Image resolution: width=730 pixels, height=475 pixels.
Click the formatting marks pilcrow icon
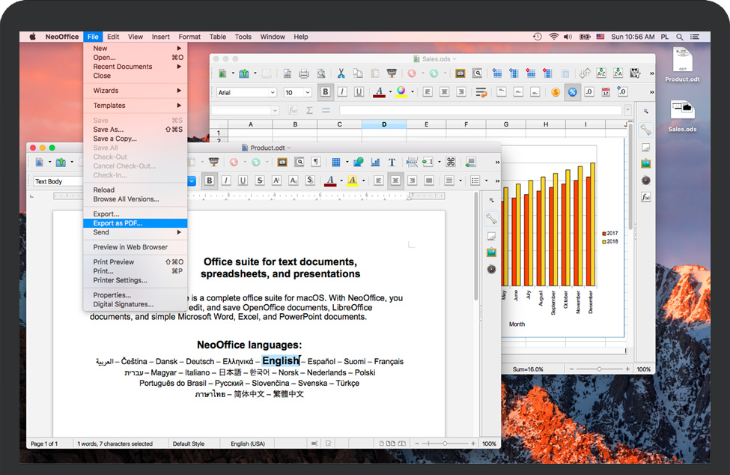pyautogui.click(x=316, y=162)
